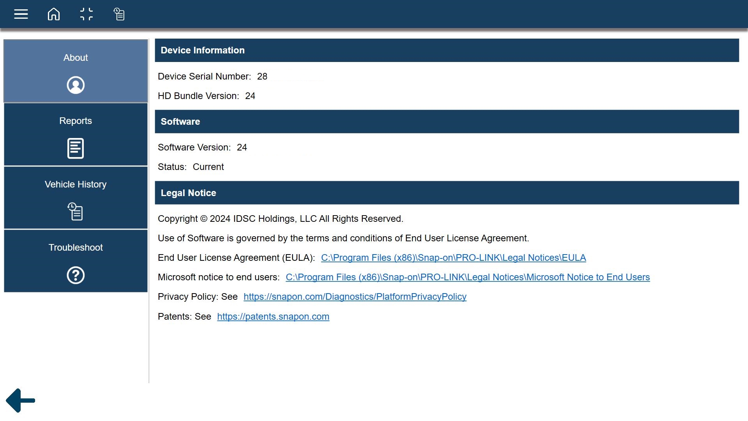Click the Reports document icon
This screenshot has width=748, height=421.
(x=76, y=149)
